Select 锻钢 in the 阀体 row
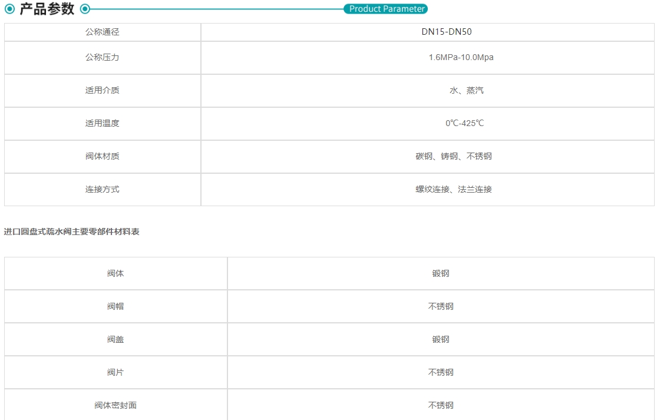 441,273
